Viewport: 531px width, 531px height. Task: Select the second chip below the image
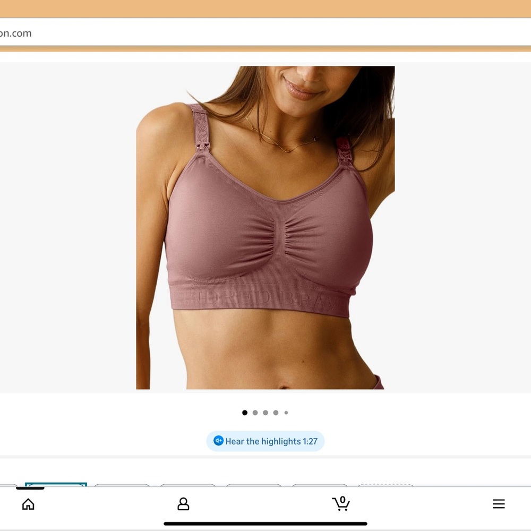pyautogui.click(x=122, y=486)
